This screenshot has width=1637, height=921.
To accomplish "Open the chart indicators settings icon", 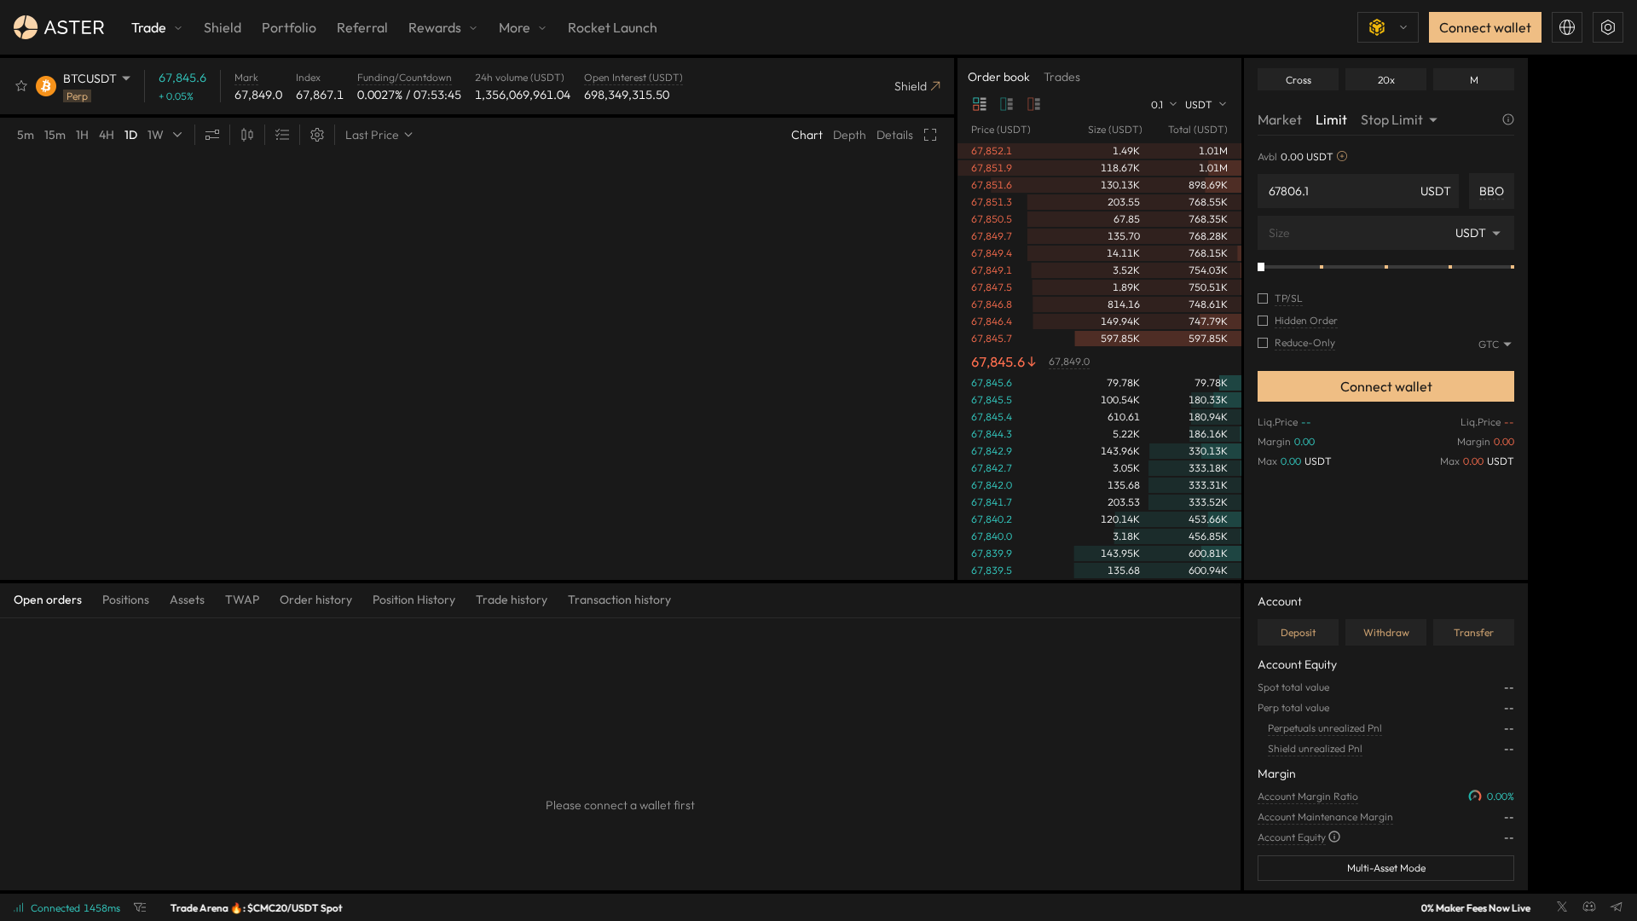I will pyautogui.click(x=212, y=135).
